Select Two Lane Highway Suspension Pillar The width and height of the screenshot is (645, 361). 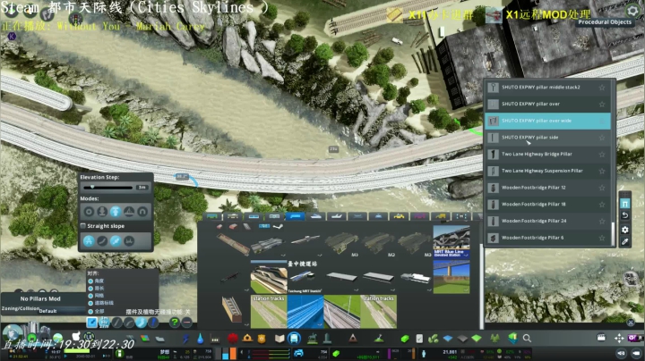547,171
